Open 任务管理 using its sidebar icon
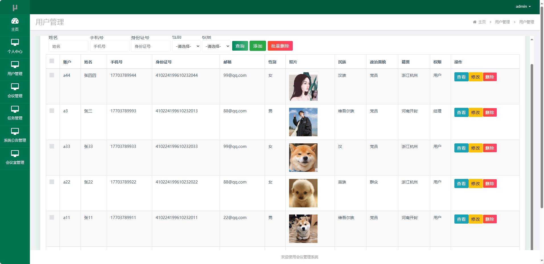Viewport: 544px width, 264px height. 15,113
